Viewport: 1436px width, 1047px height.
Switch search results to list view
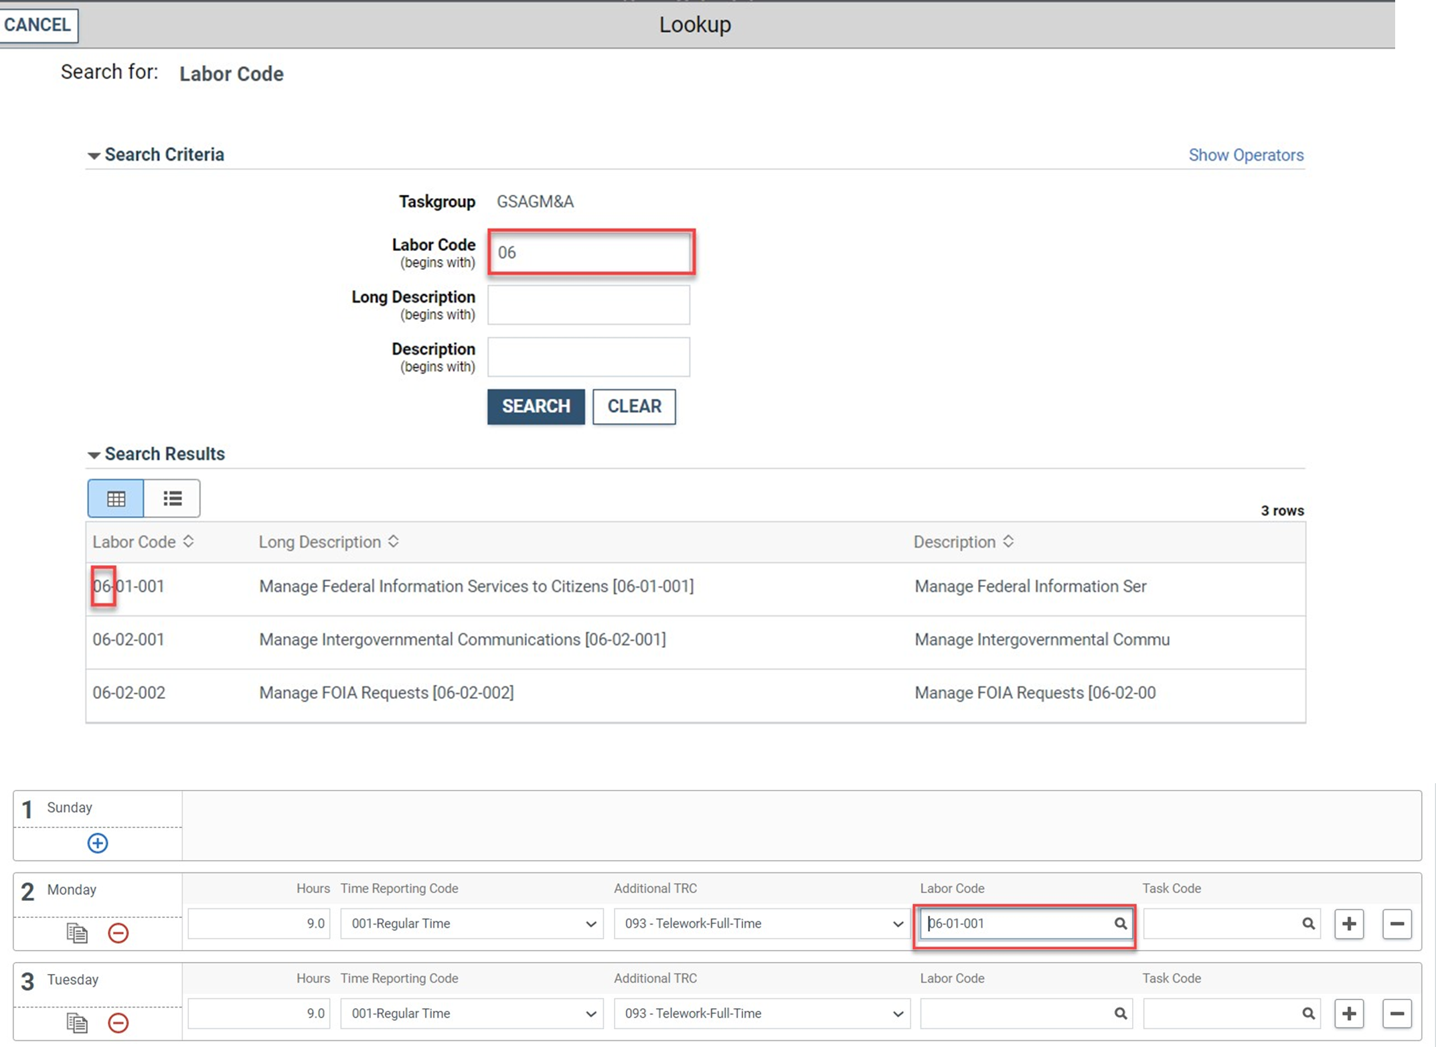172,498
